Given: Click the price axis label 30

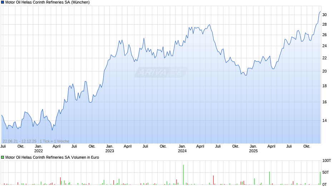Looking at the screenshot, I should click(325, 15).
